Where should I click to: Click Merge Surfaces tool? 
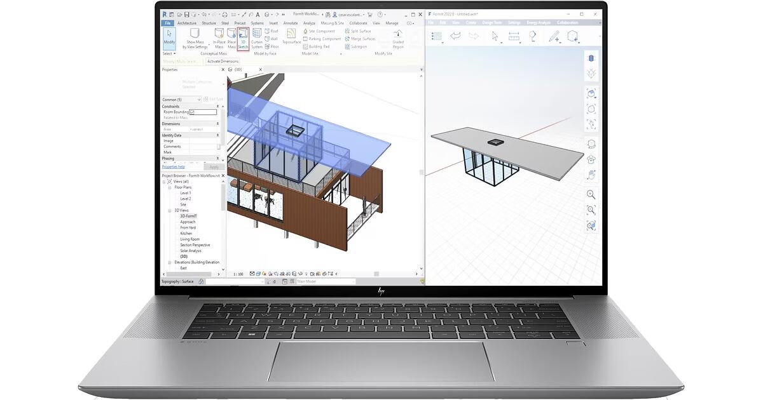360,39
